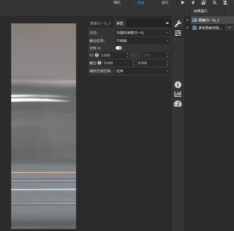Click the normalized image preview

43,126
